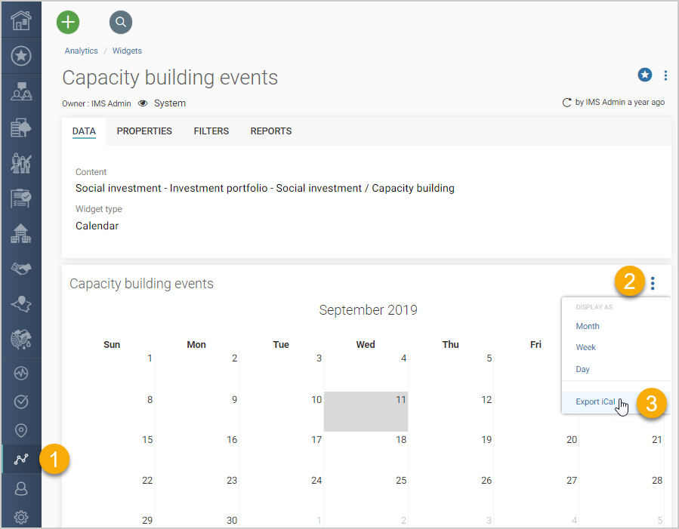This screenshot has width=679, height=529.
Task: Open the handshake sidebar icon
Action: click(x=21, y=269)
